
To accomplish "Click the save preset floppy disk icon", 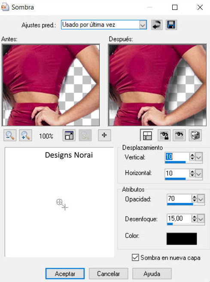I will (x=171, y=25).
